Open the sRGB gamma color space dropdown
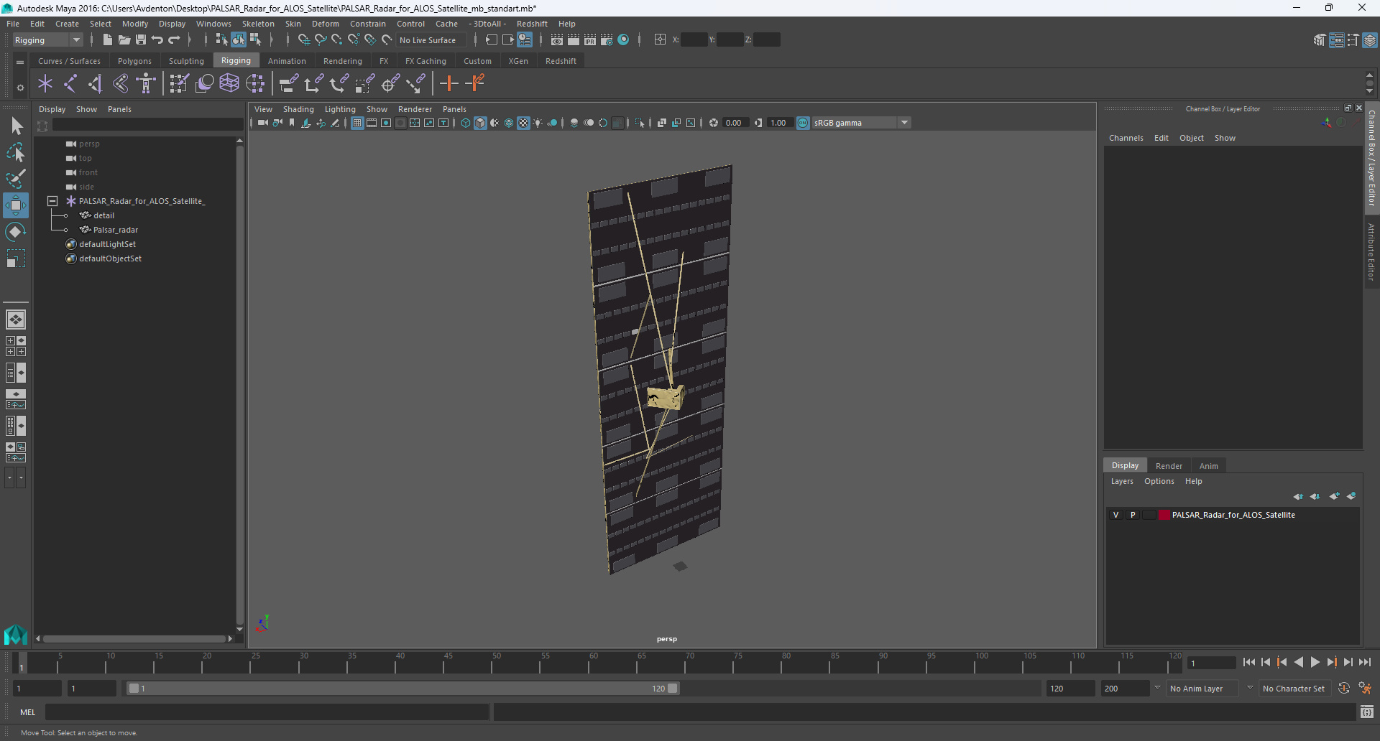Screen dimensions: 1380x741 [x=861, y=123]
